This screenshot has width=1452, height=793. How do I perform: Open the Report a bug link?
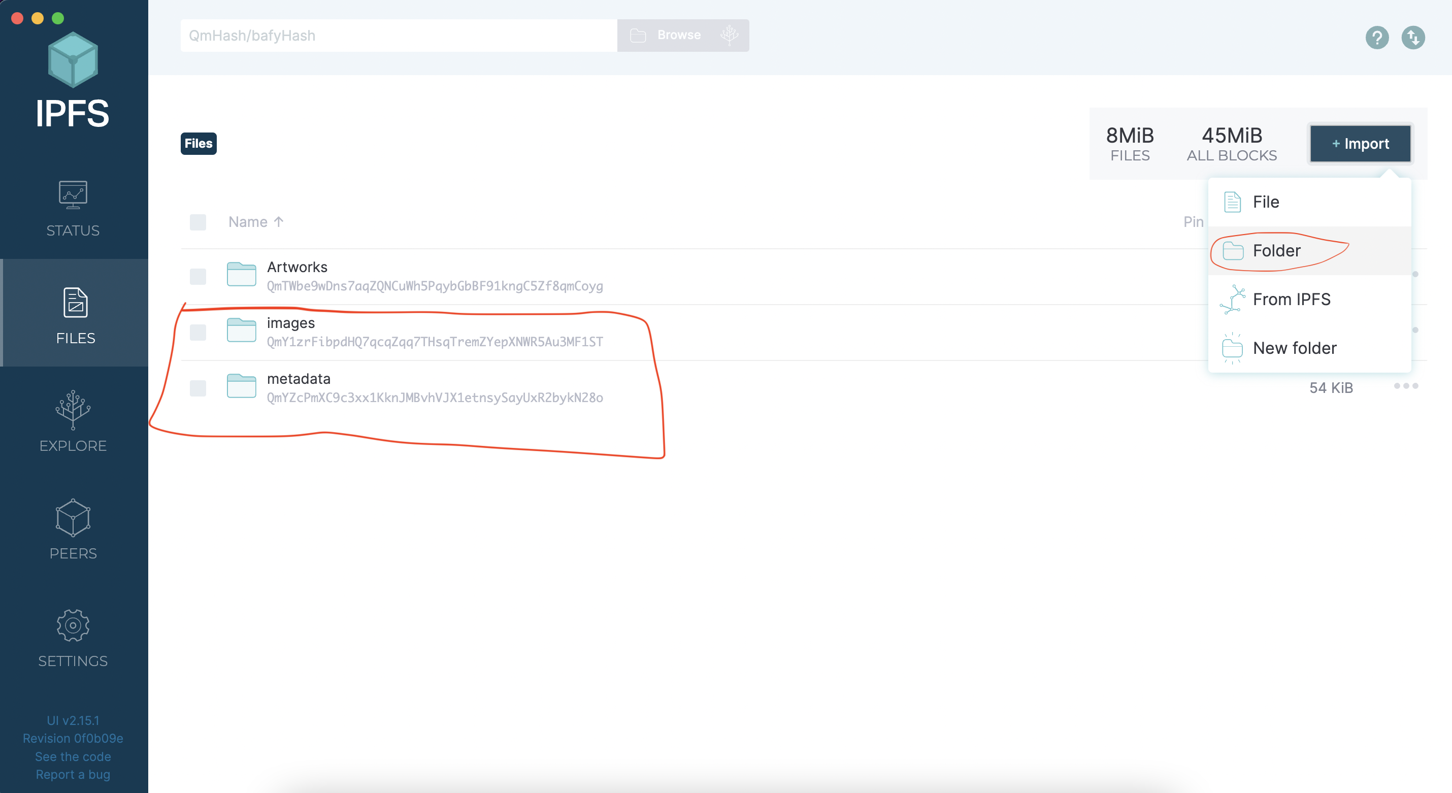(73, 774)
